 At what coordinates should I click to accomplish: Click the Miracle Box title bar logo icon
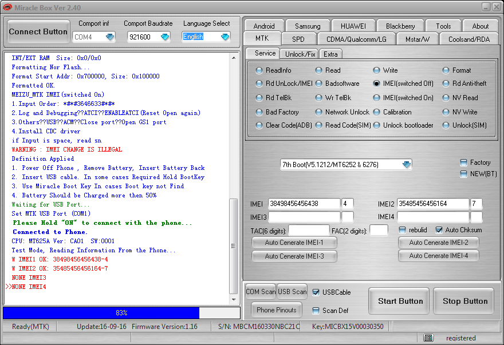tap(7, 7)
